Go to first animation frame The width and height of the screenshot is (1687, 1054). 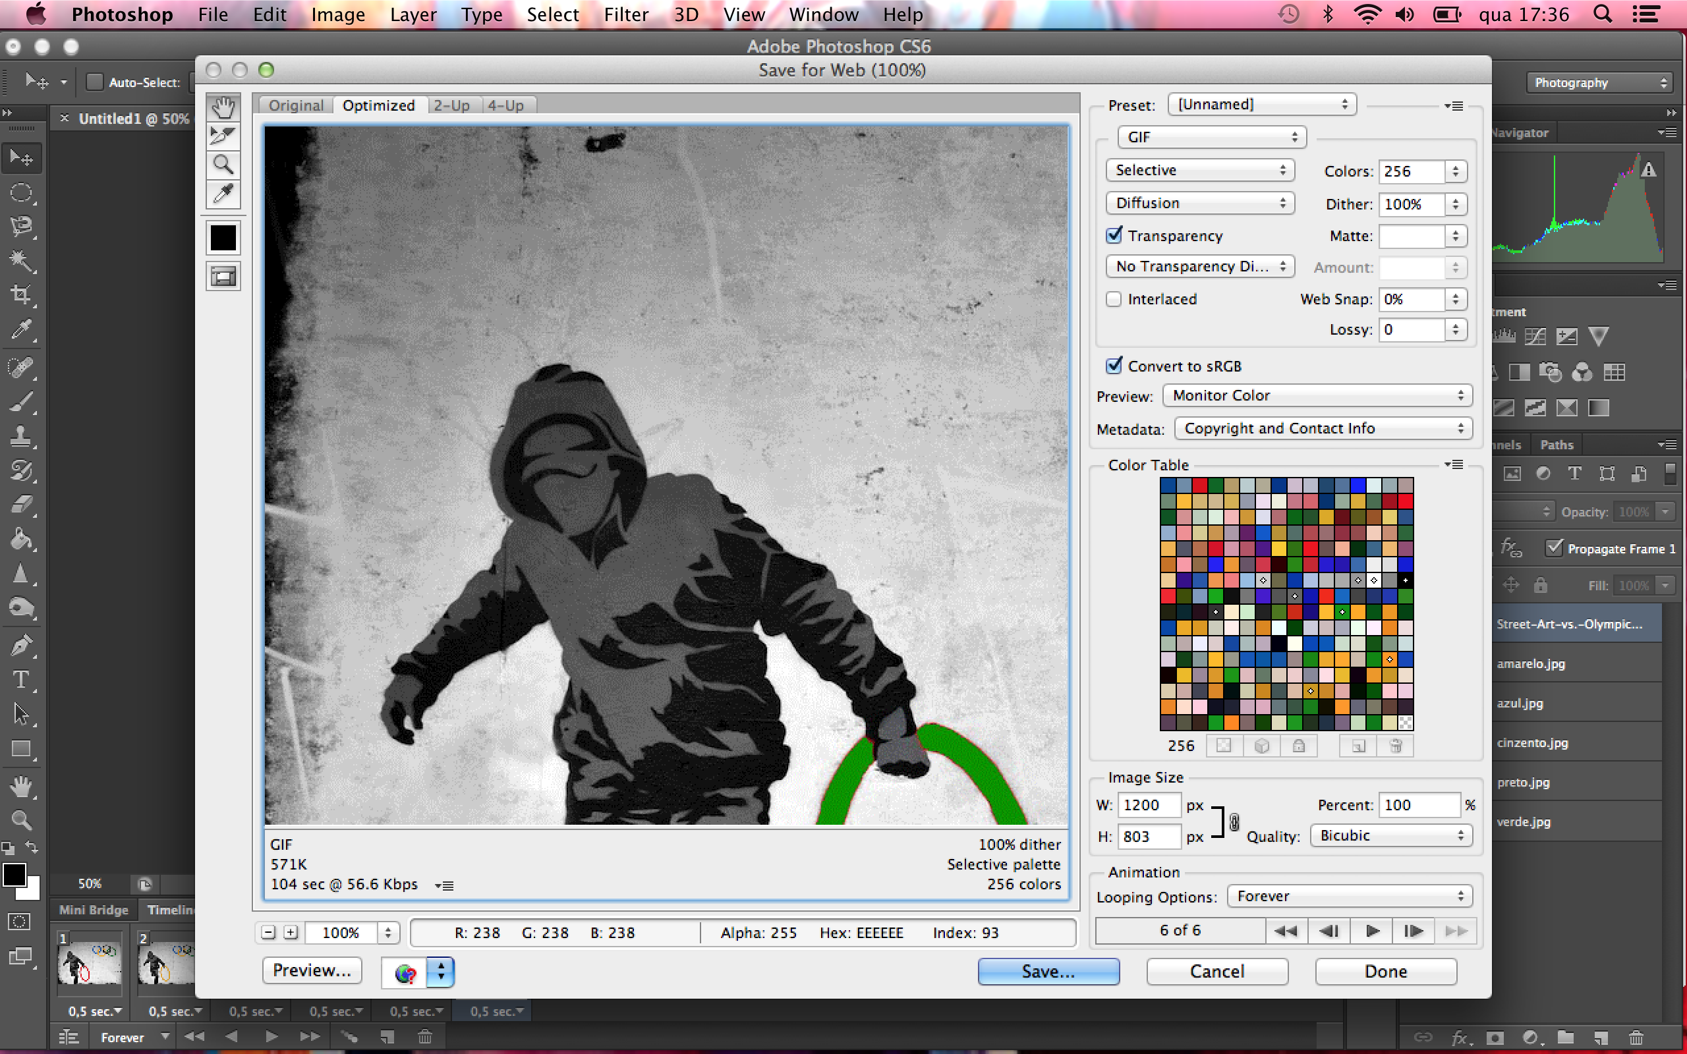point(1286,931)
